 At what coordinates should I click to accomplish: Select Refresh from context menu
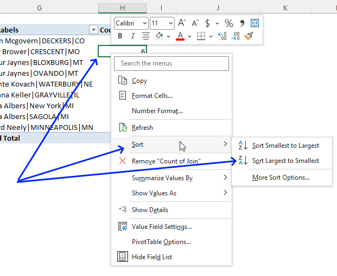142,128
